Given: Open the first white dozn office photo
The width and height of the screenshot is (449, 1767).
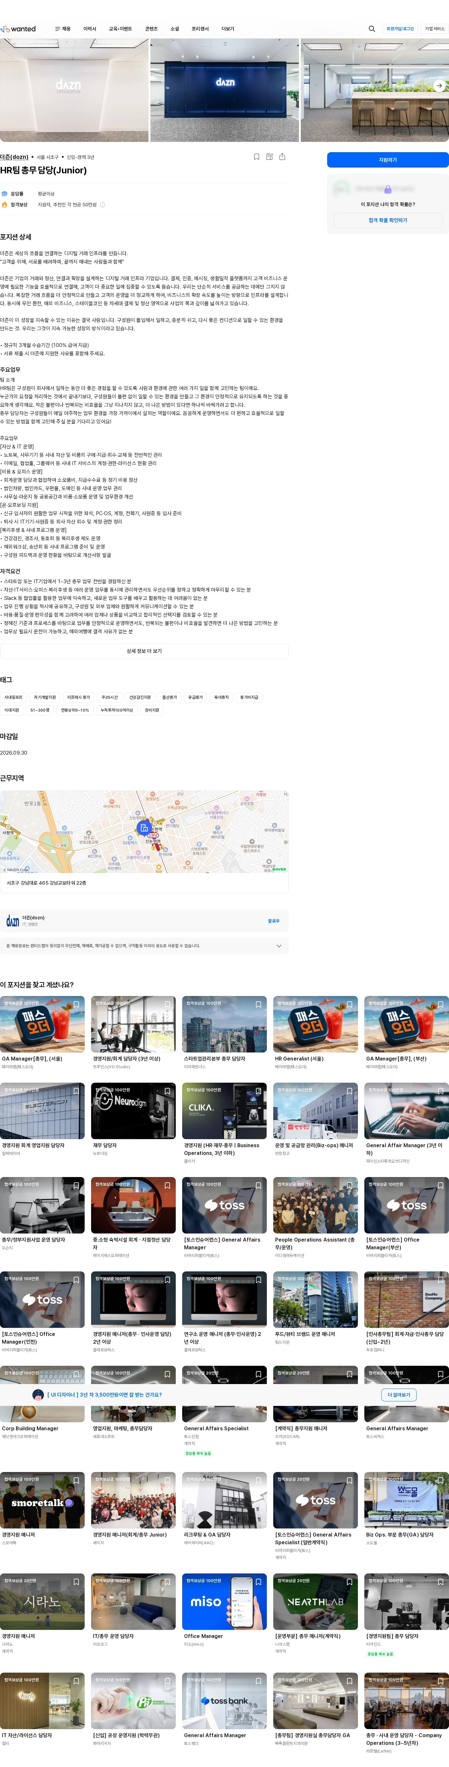Looking at the screenshot, I should pyautogui.click(x=74, y=90).
